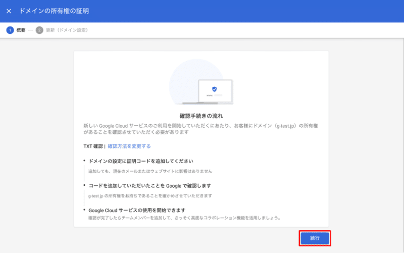Click text 追加しても、現在のメールまたはウェブサイトに影響はありません
404x253 pixels.
[150, 171]
